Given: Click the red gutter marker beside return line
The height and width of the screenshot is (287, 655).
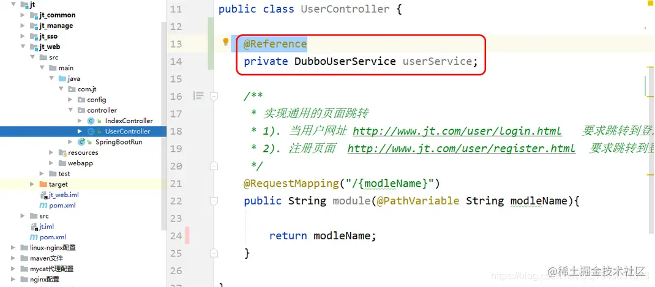Looking at the screenshot, I should (x=187, y=236).
